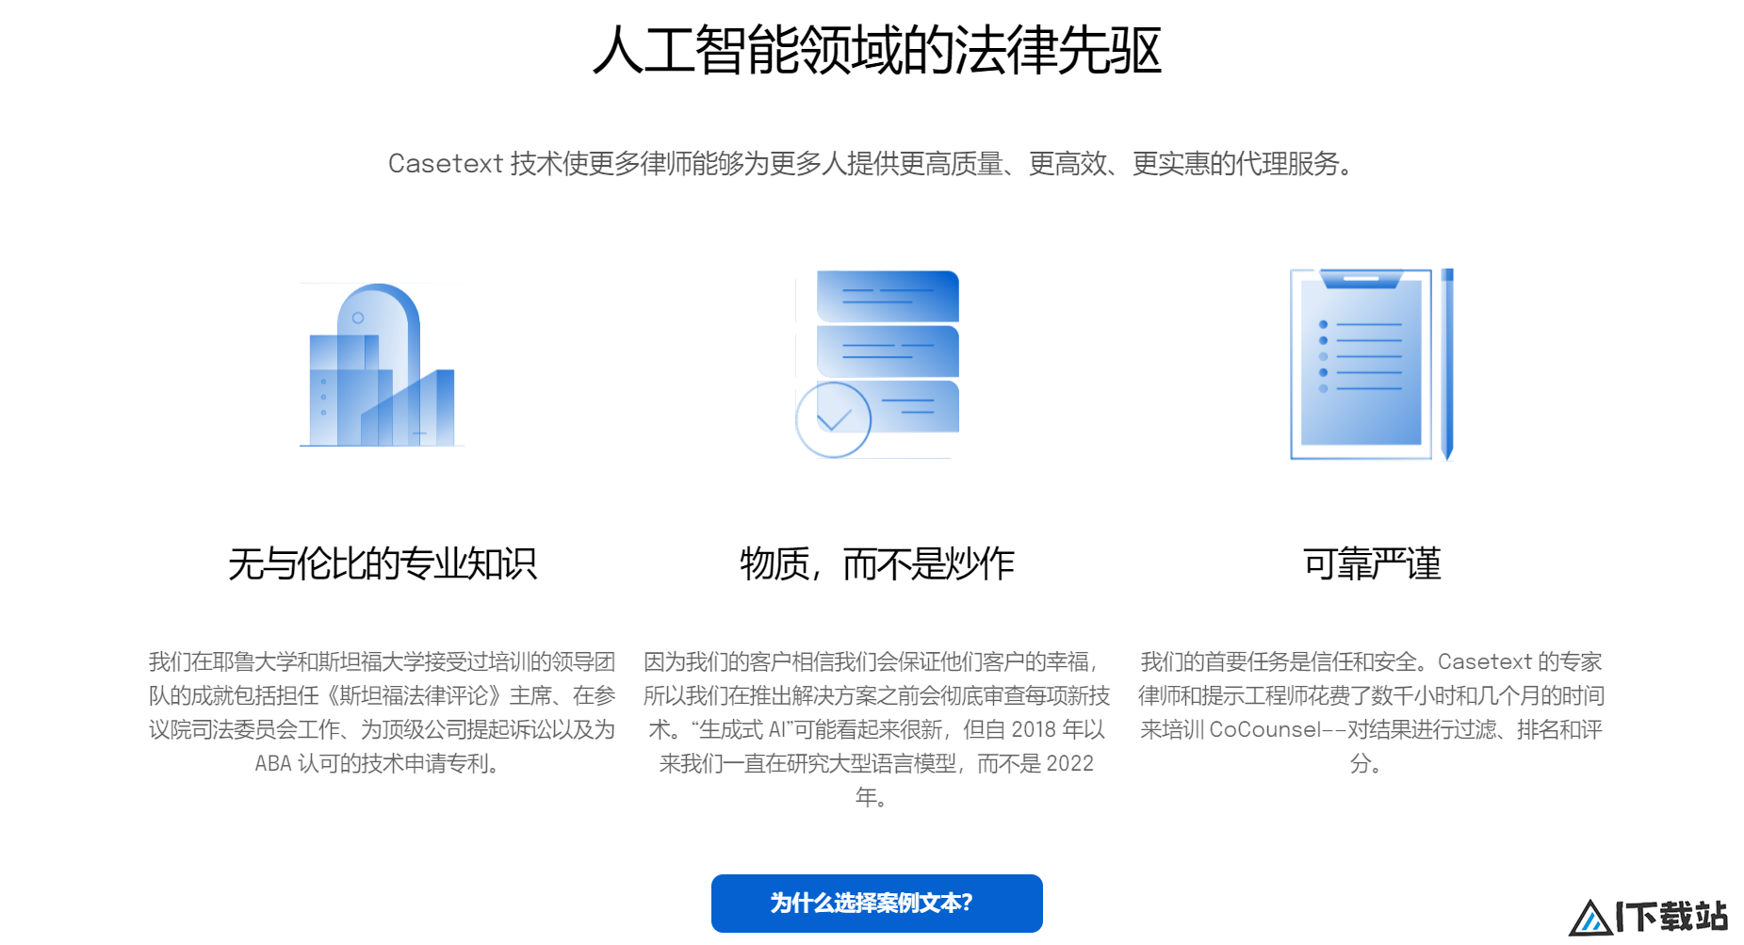This screenshot has width=1744, height=945.
Task: Click the blue buildings illustration icon
Action: coord(382,365)
